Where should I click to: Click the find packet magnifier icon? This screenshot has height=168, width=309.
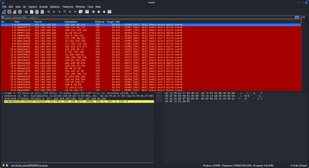48,12
